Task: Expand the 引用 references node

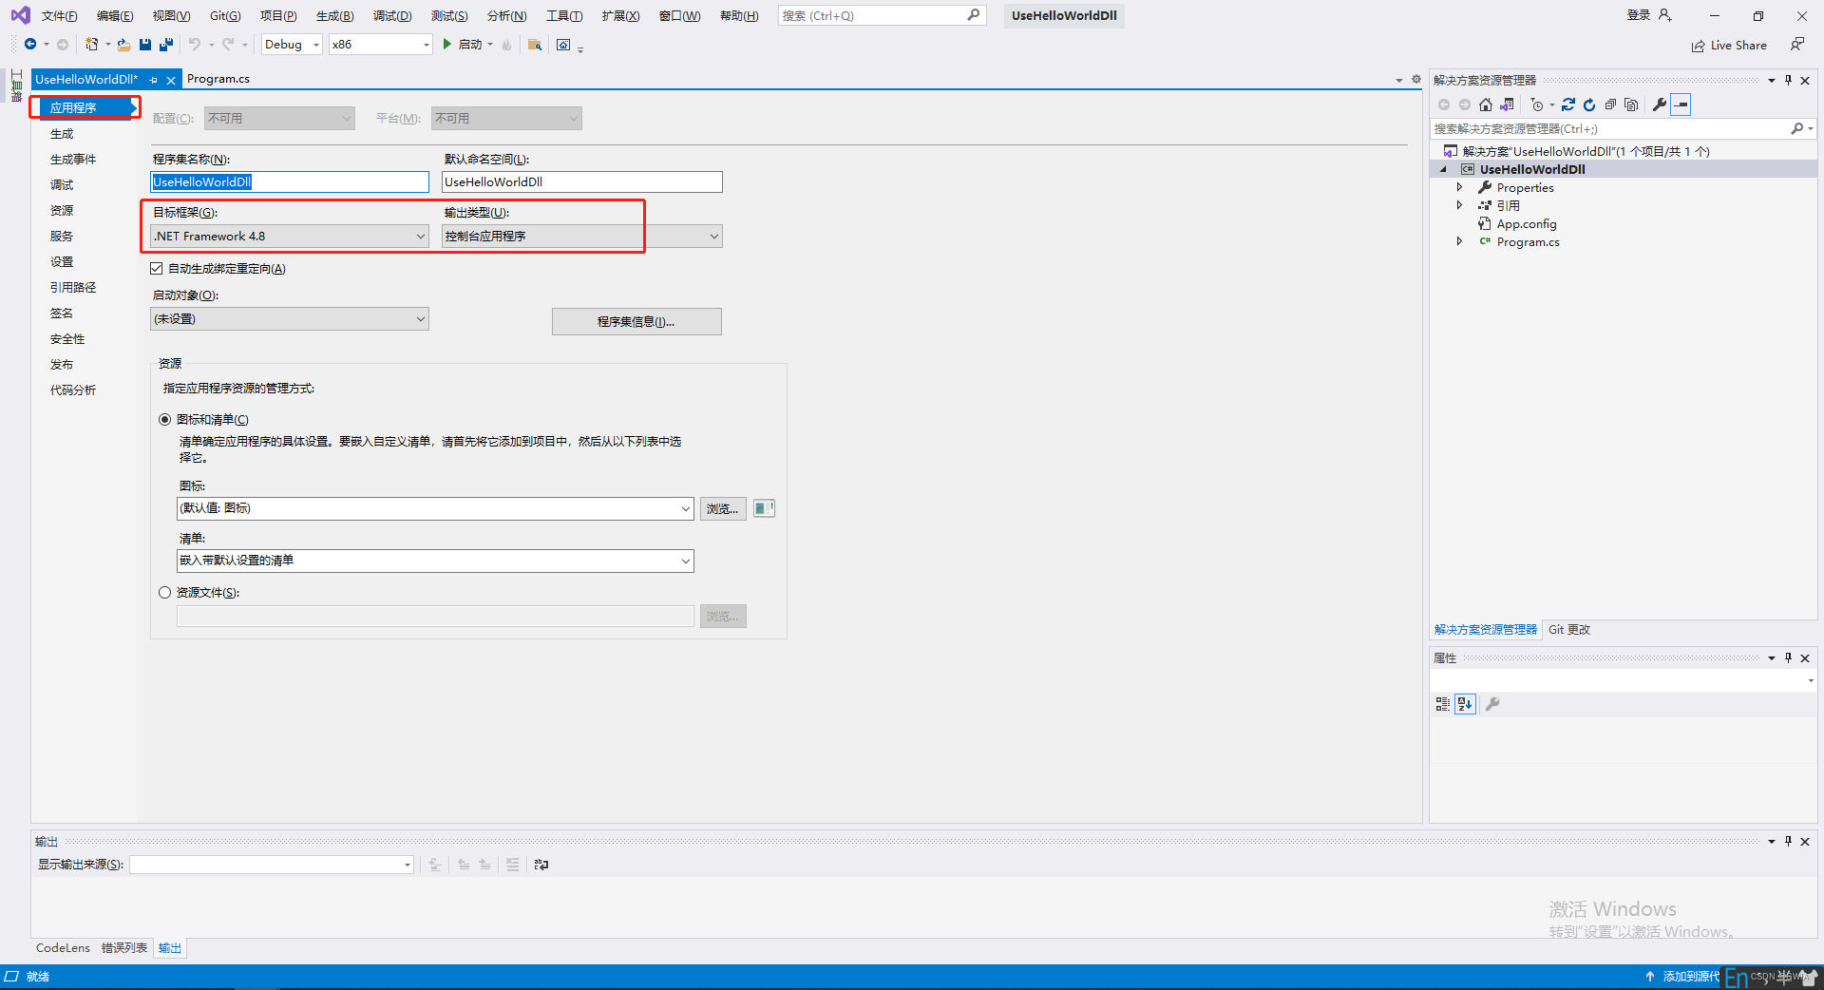Action: pyautogui.click(x=1460, y=205)
